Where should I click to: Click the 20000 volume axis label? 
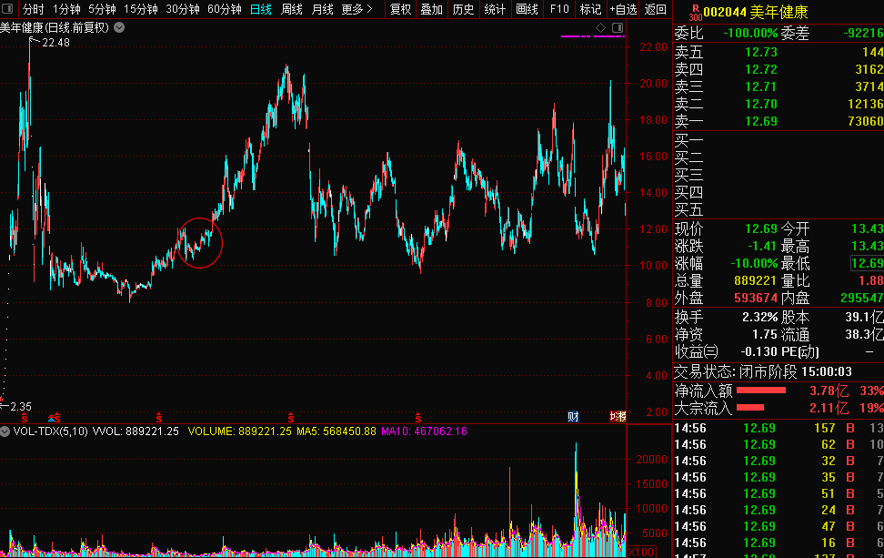coord(652,460)
